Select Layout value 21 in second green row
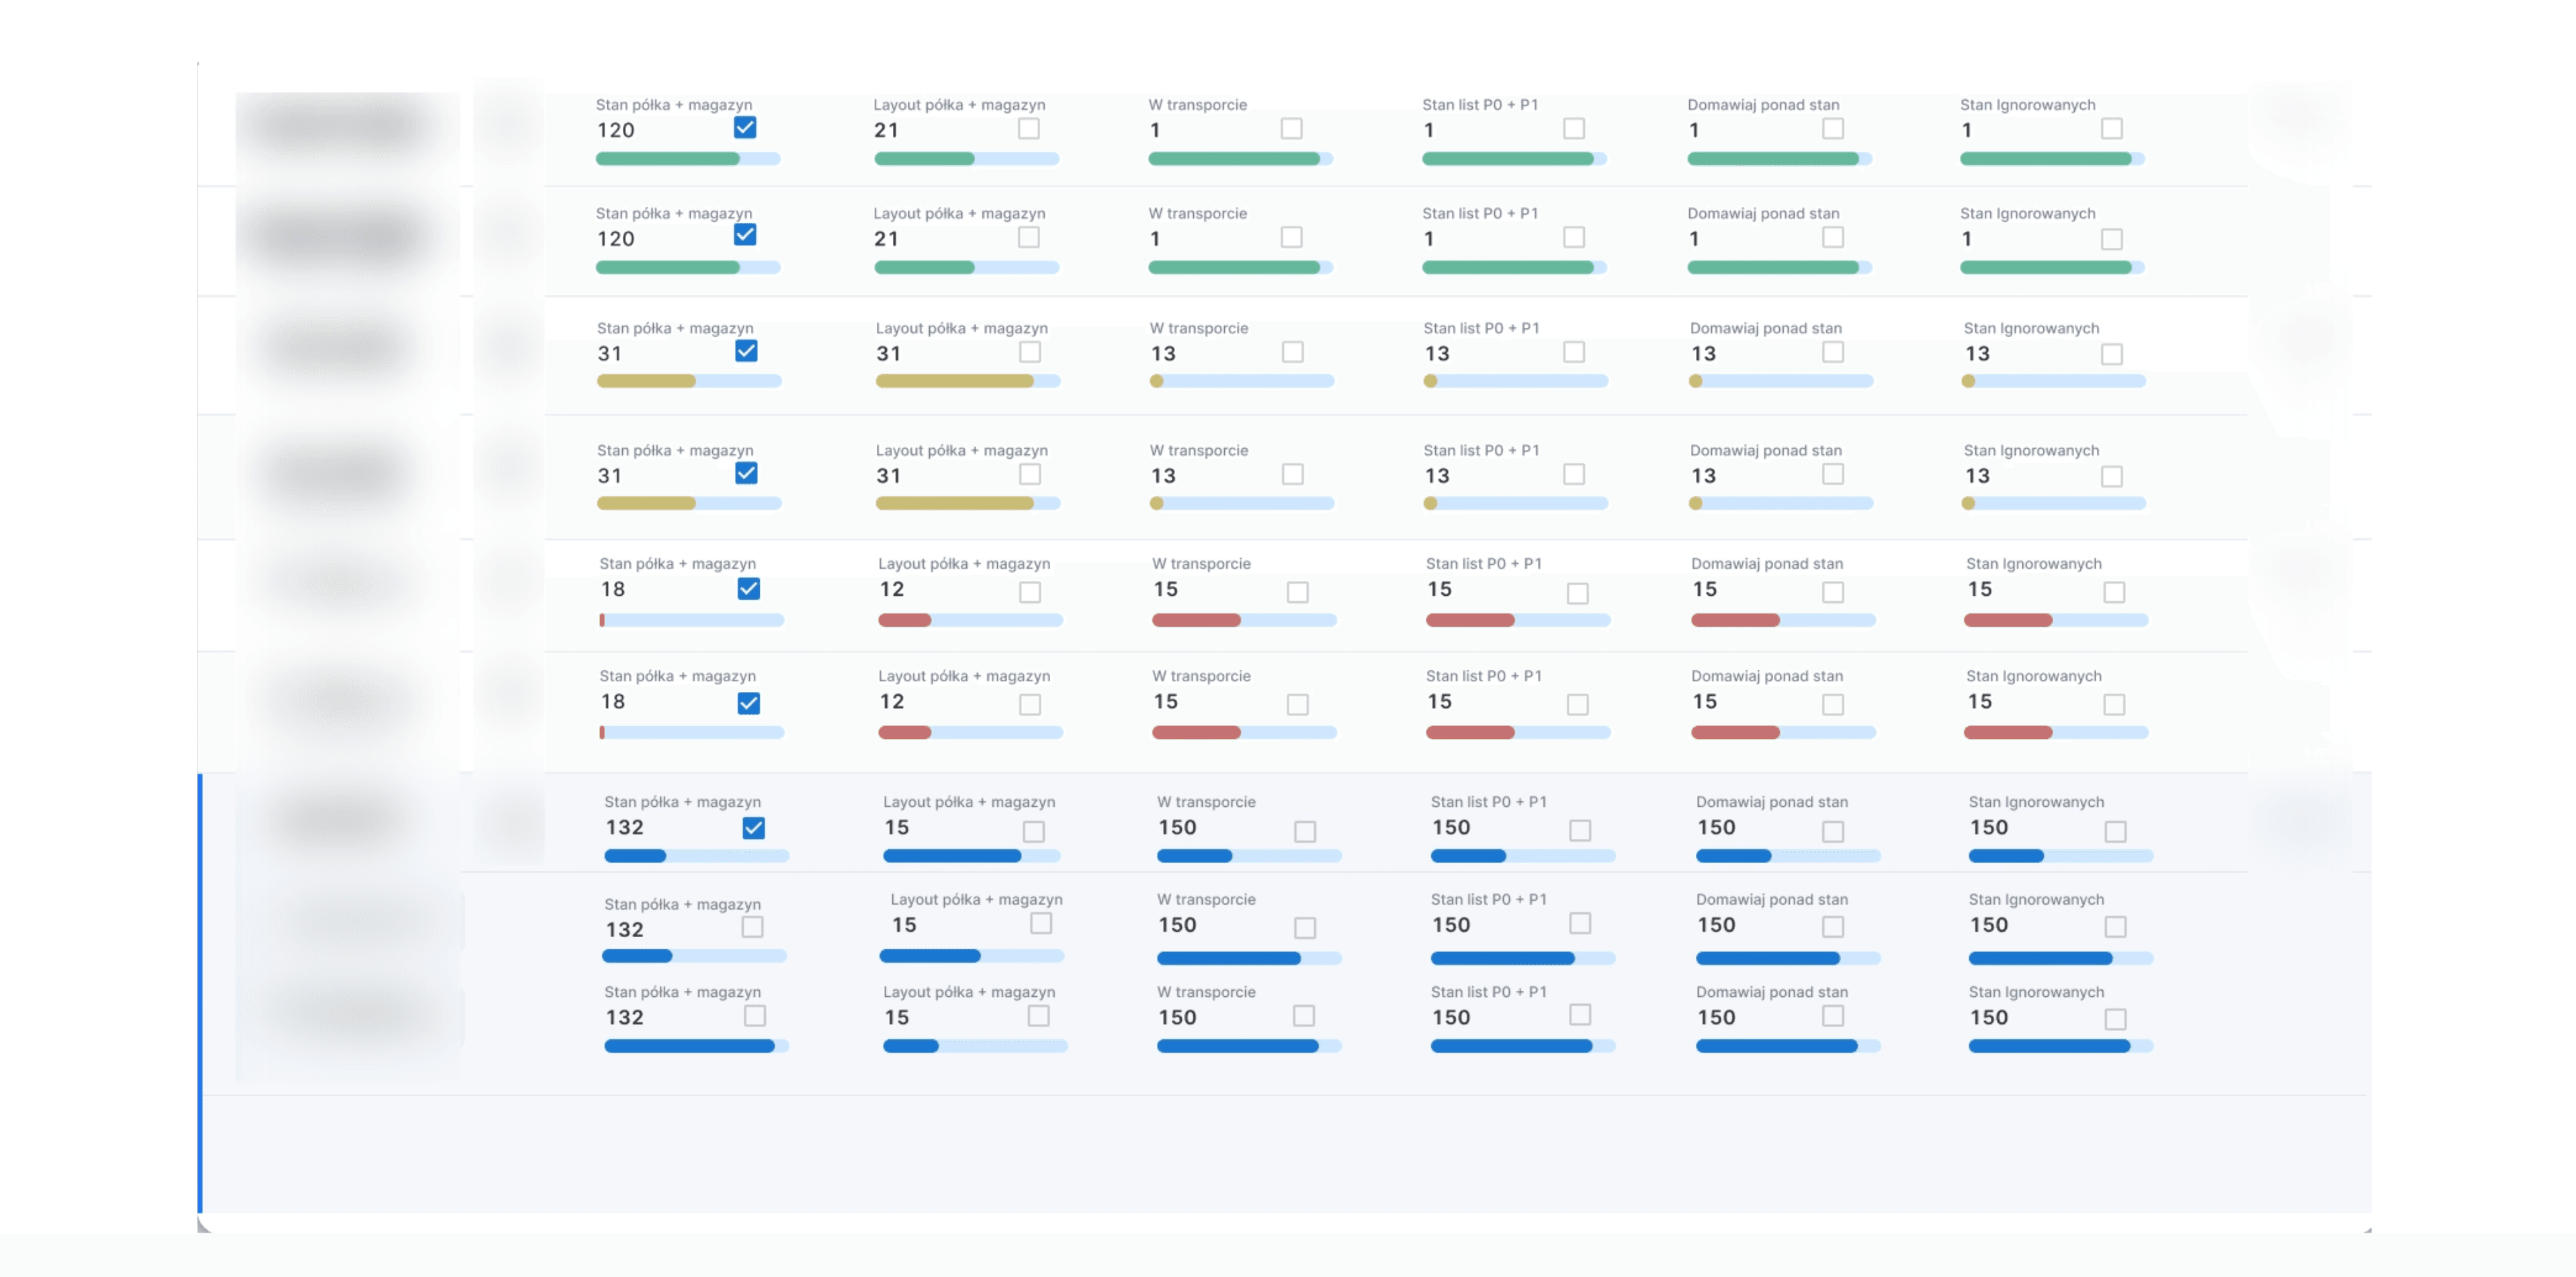The height and width of the screenshot is (1277, 2576). [886, 239]
